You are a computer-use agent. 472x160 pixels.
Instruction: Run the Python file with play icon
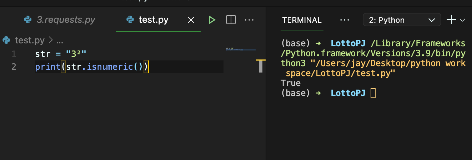(x=212, y=20)
